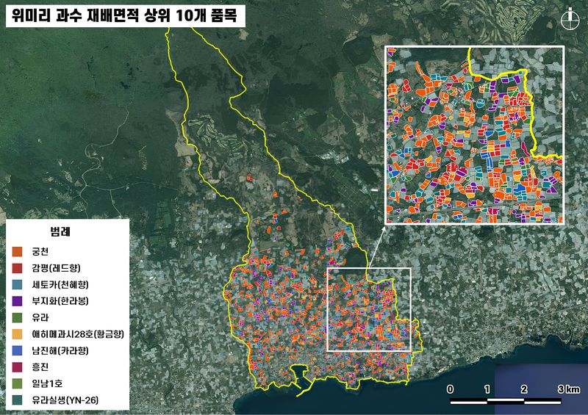588x415 pixels.
Task: Click the 1 mark on scale bar
Action: pos(487,388)
